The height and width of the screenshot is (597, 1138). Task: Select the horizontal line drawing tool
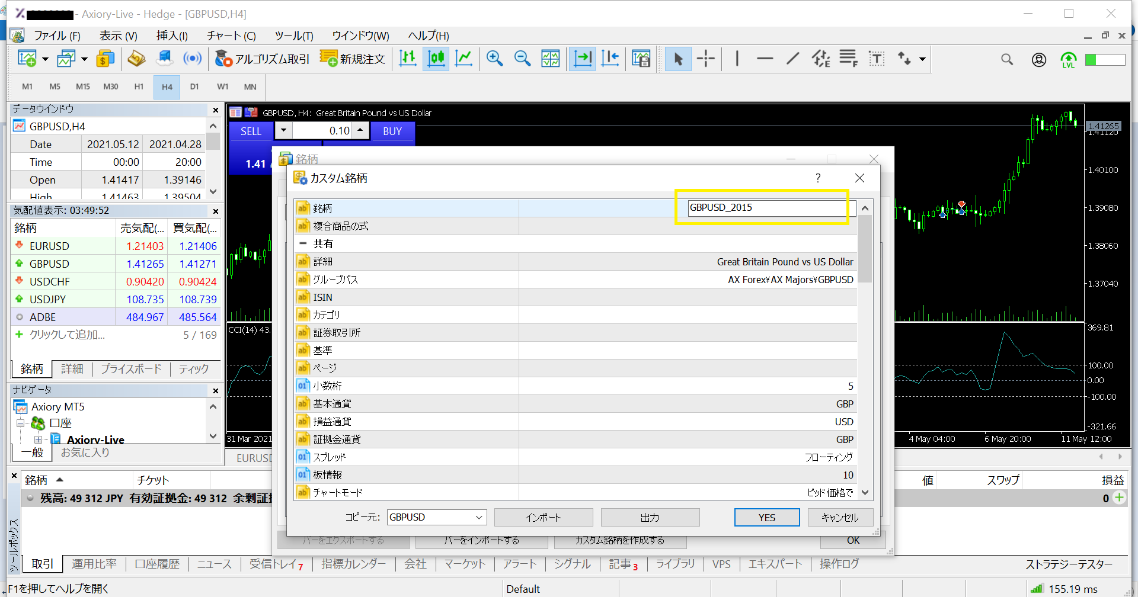tap(765, 59)
